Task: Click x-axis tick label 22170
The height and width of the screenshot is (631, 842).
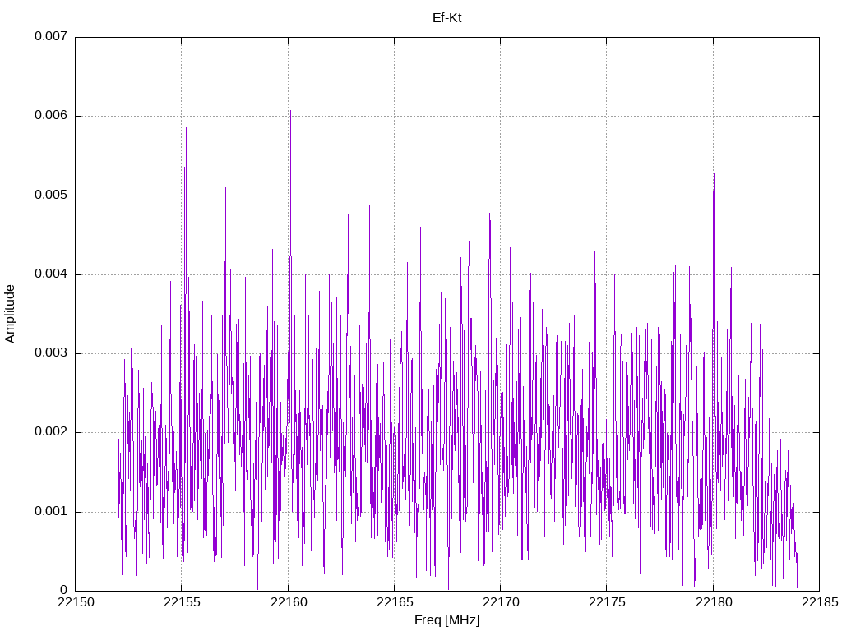Action: [501, 602]
